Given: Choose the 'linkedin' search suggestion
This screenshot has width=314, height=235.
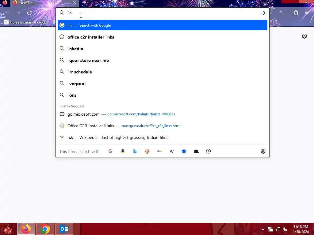Looking at the screenshot, I should [163, 49].
